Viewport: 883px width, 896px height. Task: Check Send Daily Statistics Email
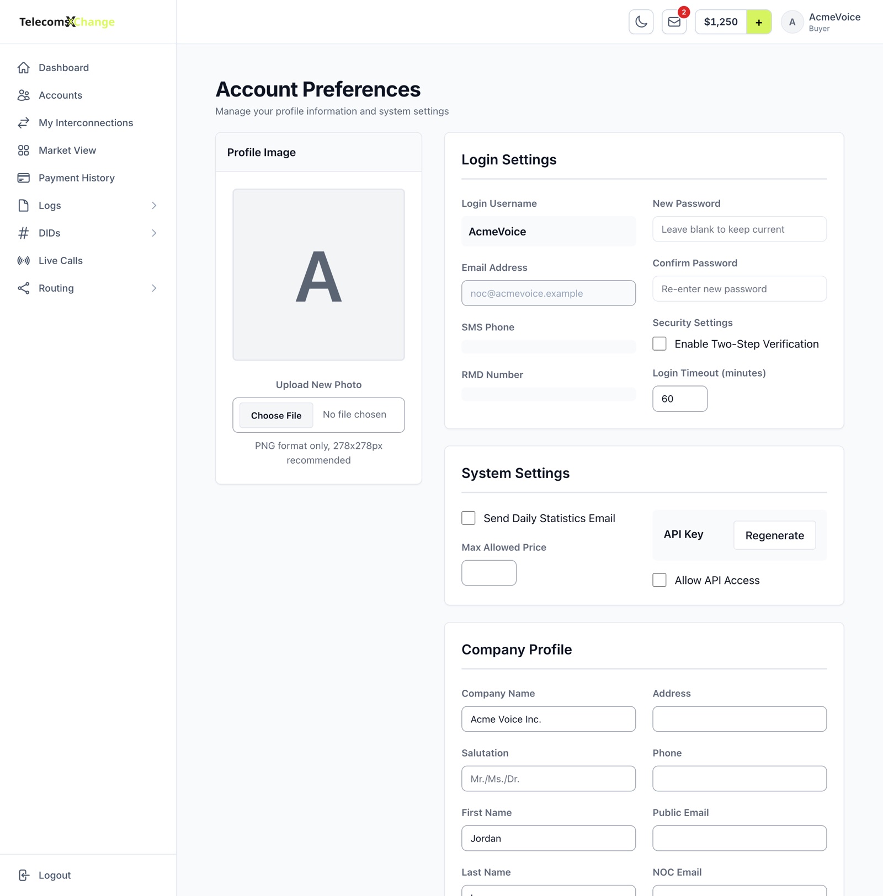tap(469, 518)
